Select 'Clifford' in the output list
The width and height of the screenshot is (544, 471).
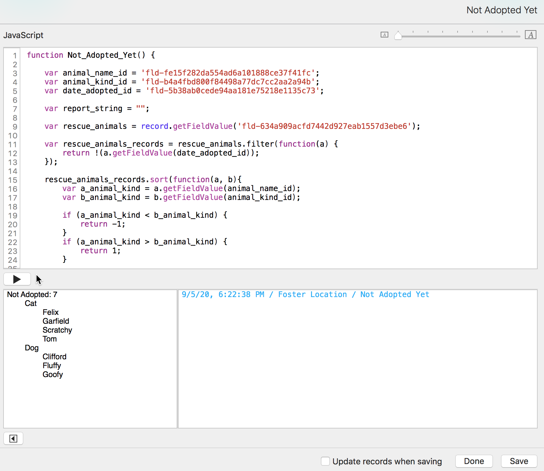pos(54,357)
